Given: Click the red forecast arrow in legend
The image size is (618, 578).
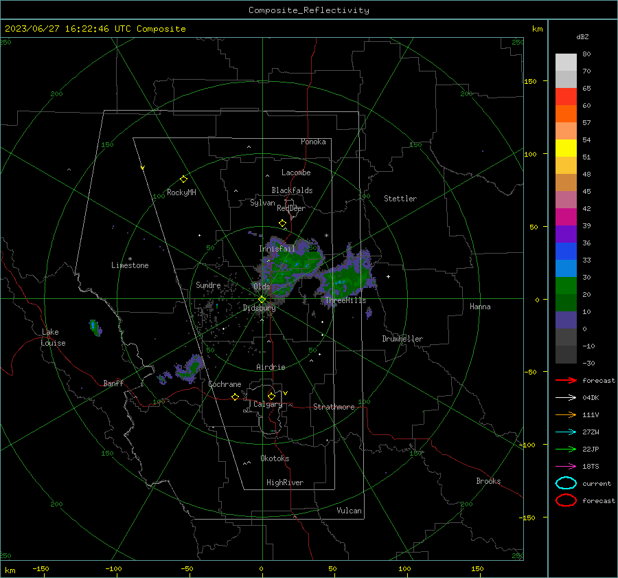Looking at the screenshot, I should [566, 380].
